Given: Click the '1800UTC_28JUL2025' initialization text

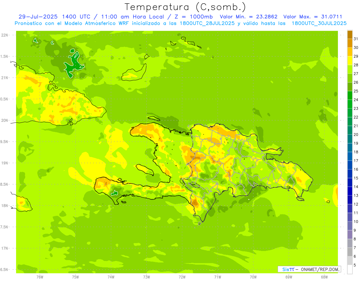Looking at the screenshot, I should (x=207, y=23).
